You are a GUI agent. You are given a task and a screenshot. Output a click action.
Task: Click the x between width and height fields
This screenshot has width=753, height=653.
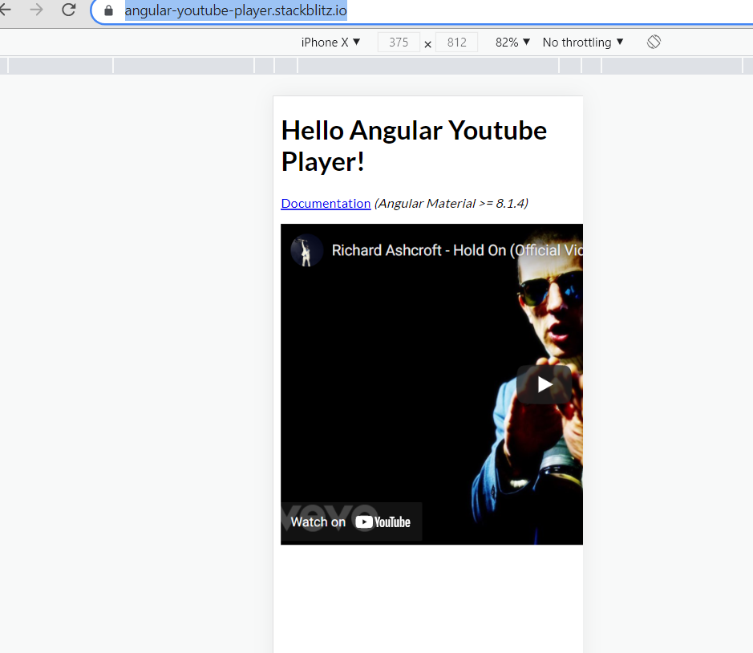tap(427, 45)
